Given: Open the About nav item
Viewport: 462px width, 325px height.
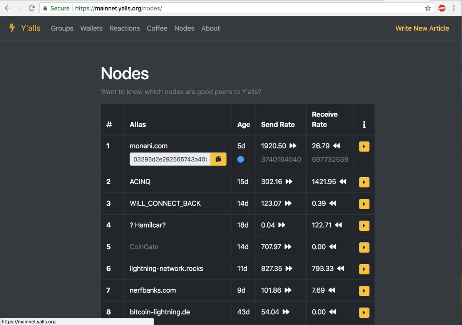Looking at the screenshot, I should (211, 28).
